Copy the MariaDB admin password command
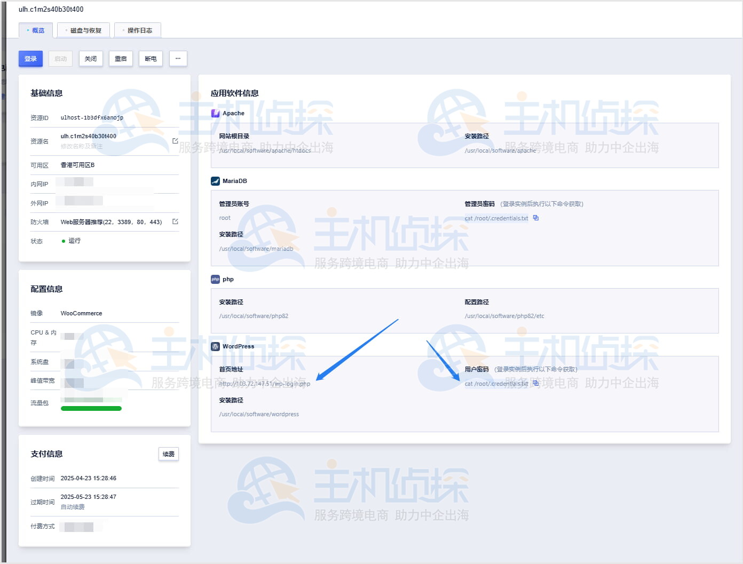Viewport: 743px width, 564px height. pos(536,218)
